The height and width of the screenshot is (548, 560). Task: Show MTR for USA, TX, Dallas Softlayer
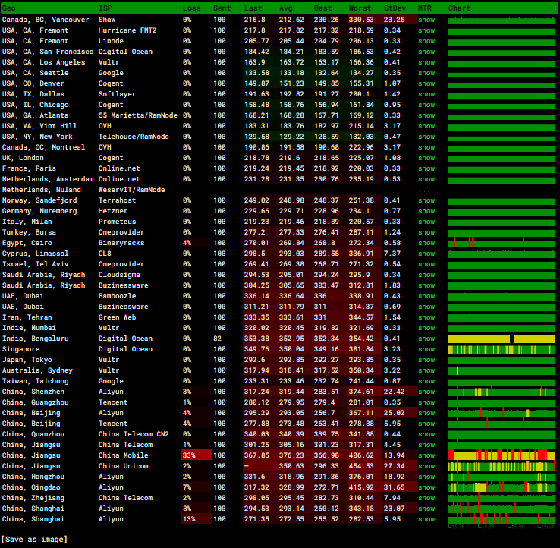pyautogui.click(x=426, y=94)
